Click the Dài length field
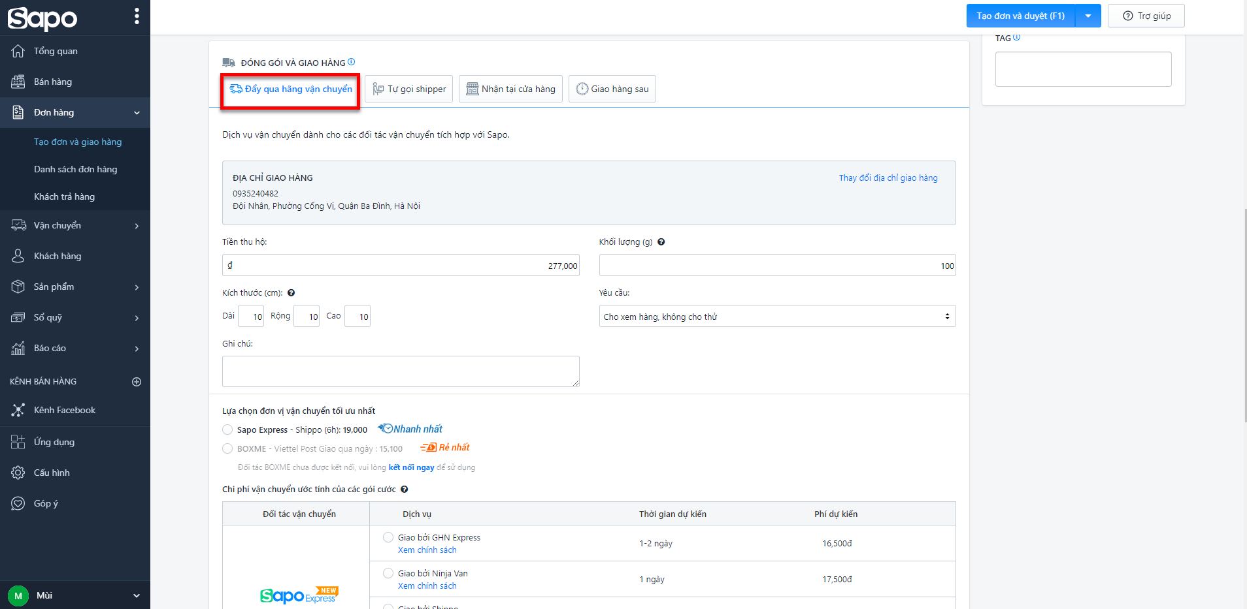Screen dimensions: 1247x609 (x=251, y=317)
